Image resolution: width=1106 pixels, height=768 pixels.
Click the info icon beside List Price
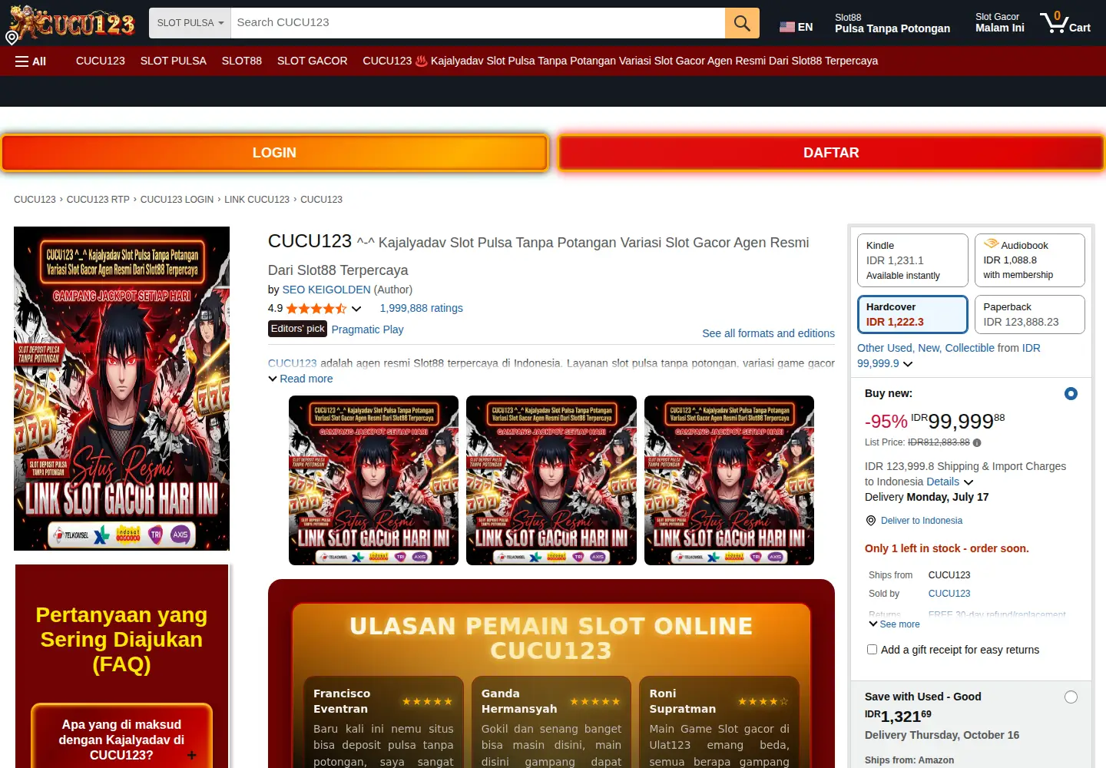(977, 442)
